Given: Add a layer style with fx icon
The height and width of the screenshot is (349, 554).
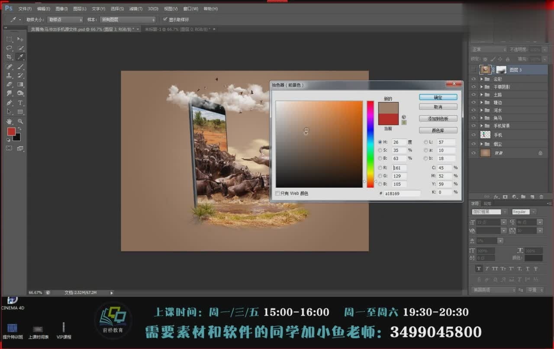Looking at the screenshot, I should pos(496,197).
